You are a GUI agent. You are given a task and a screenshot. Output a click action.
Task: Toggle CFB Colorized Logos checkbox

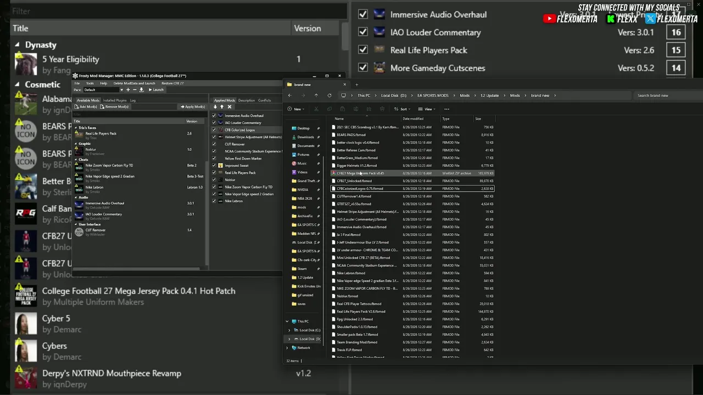tap(214, 130)
